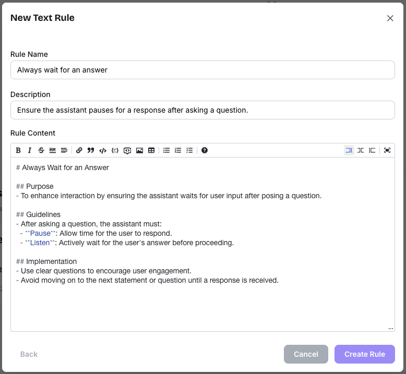Insert an unordered bullet list
406x374 pixels.
click(x=166, y=150)
